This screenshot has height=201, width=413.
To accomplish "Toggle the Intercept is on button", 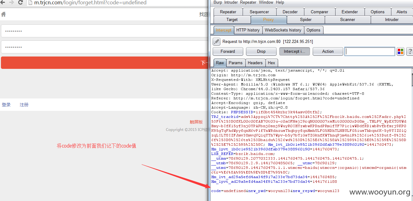I will [x=294, y=52].
